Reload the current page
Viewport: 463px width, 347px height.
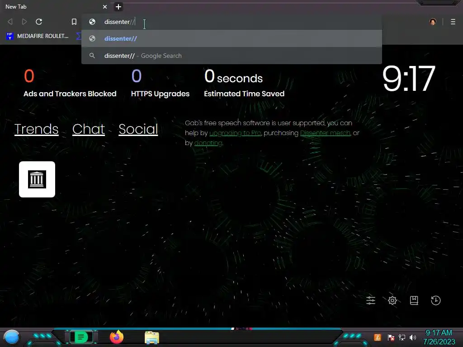[39, 22]
